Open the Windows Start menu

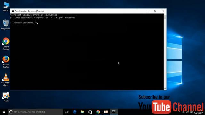click(x=4, y=112)
